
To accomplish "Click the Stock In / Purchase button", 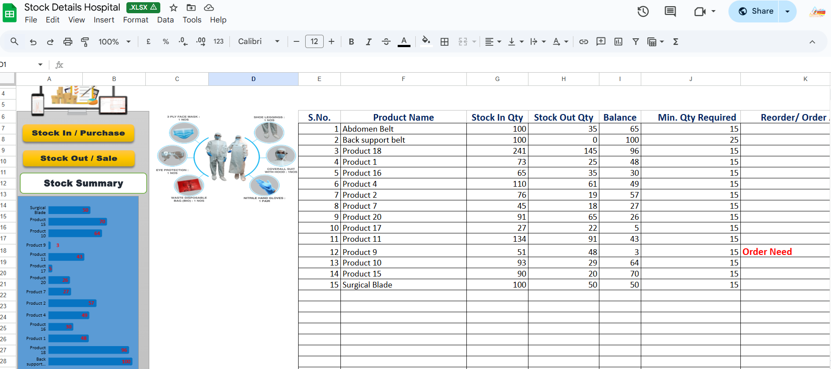I will [78, 133].
